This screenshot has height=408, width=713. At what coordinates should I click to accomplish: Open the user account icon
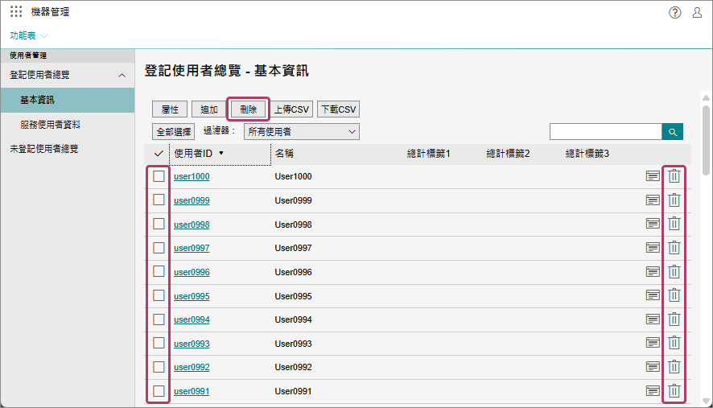coord(697,12)
